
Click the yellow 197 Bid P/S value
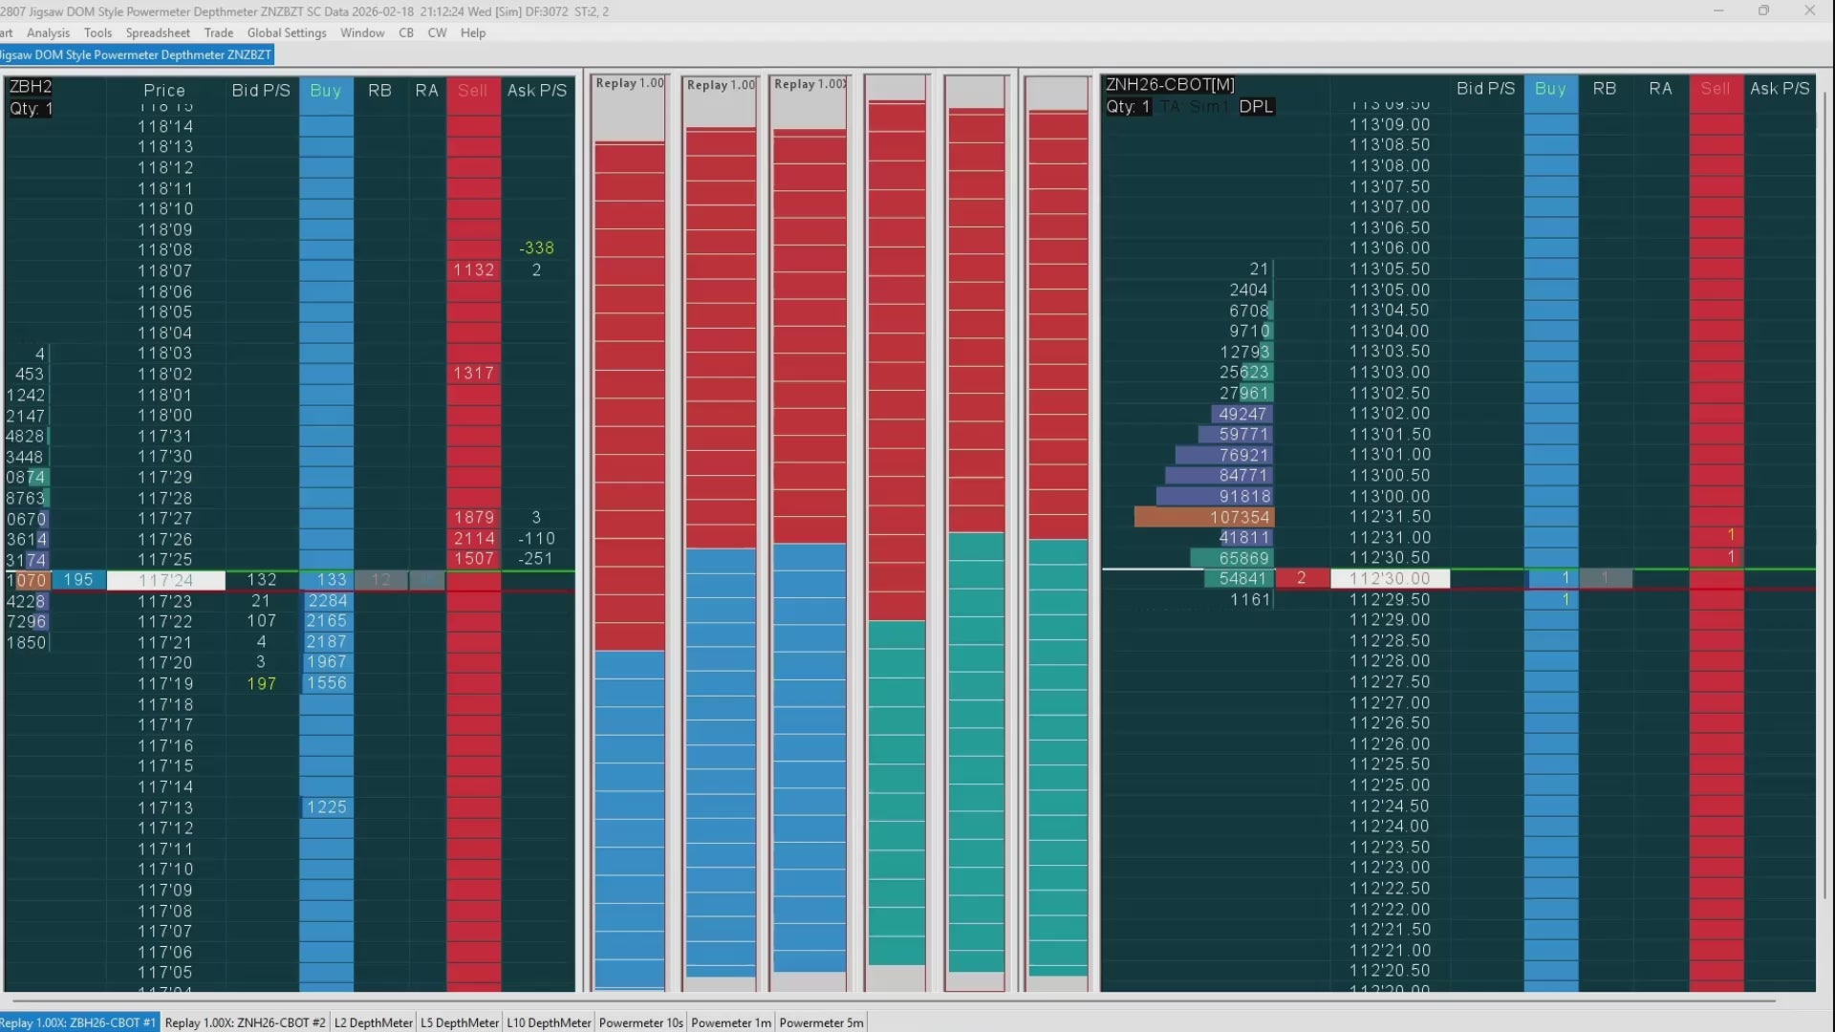(261, 684)
